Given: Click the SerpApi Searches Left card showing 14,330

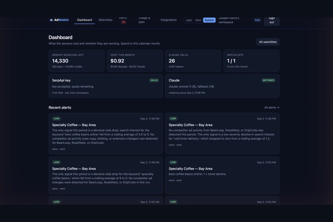Looking at the screenshot, I should 76,61.
